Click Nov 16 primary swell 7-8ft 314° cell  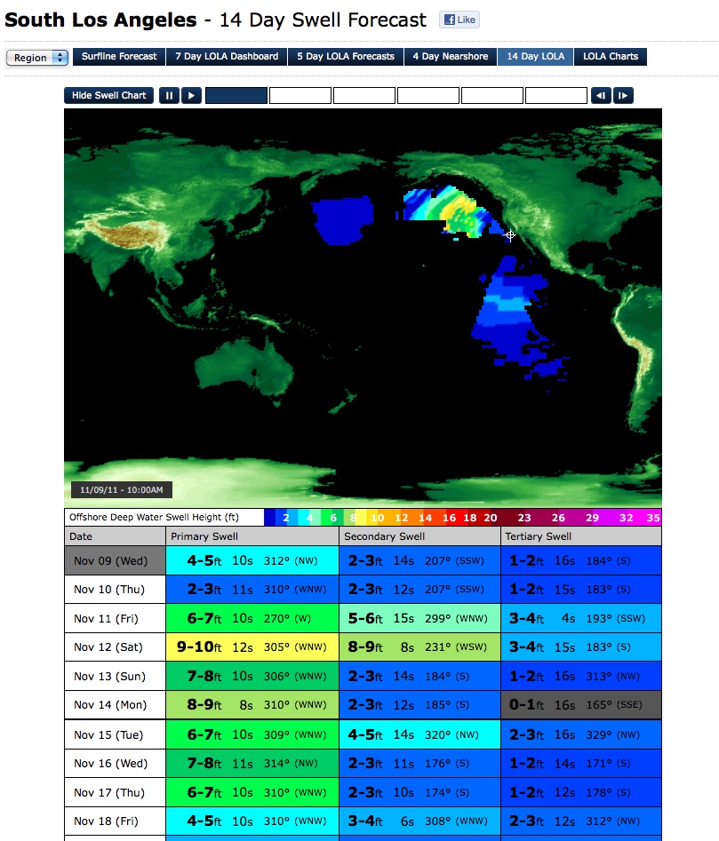click(252, 763)
